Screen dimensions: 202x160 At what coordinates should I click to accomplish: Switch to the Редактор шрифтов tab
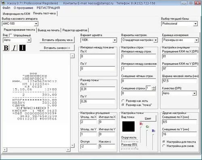[x=75, y=30]
